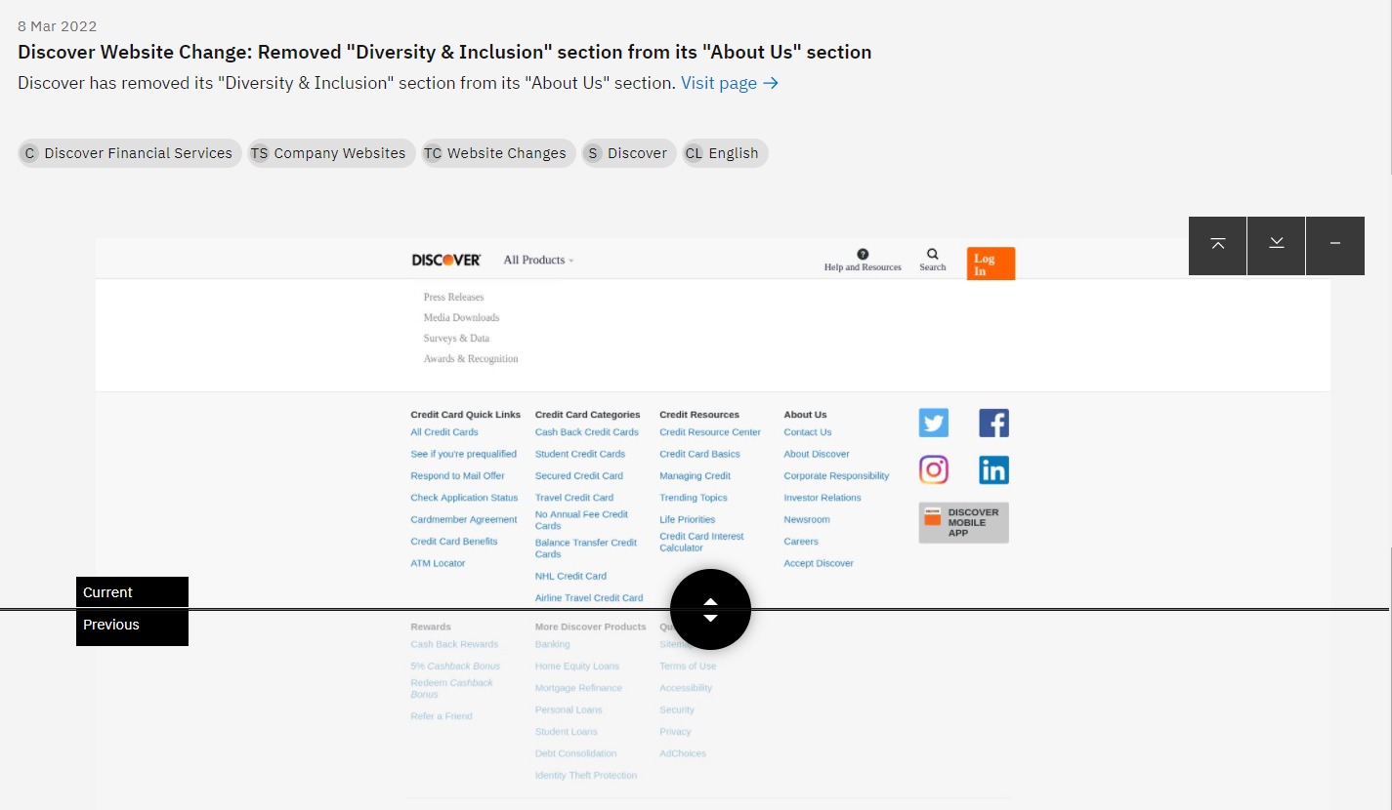Click the Discover Mobile App badge

pyautogui.click(x=963, y=522)
